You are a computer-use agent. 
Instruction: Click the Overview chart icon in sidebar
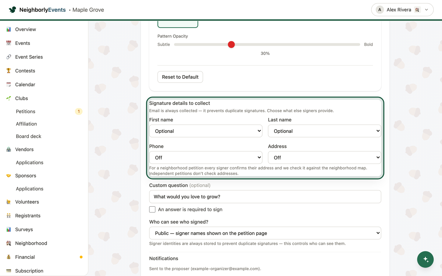coord(9,29)
